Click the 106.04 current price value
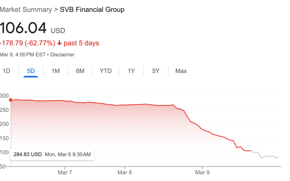This screenshot has width=290, height=181. [x=23, y=28]
